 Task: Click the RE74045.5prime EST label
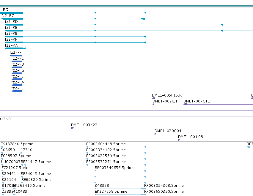[x=36, y=174]
